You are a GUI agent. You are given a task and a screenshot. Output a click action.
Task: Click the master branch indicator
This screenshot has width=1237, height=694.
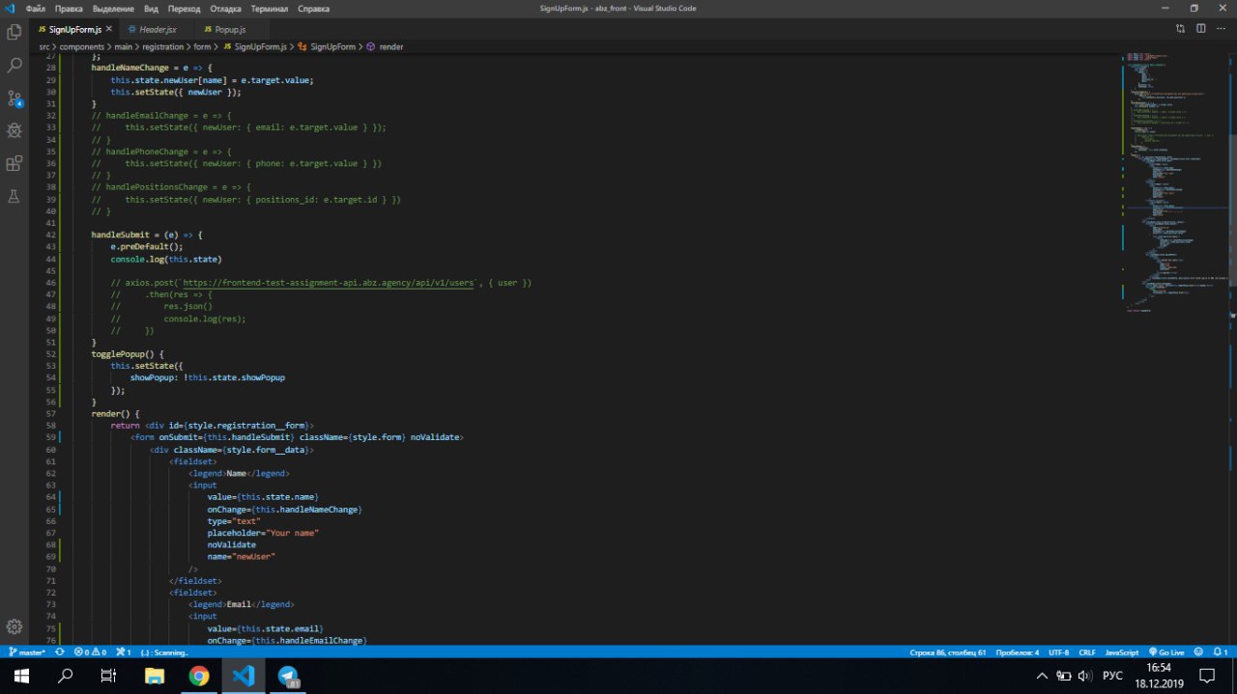[x=27, y=652]
